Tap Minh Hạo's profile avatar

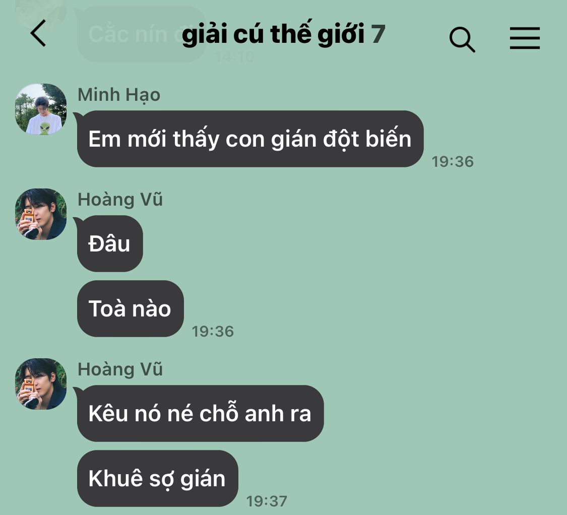point(41,109)
